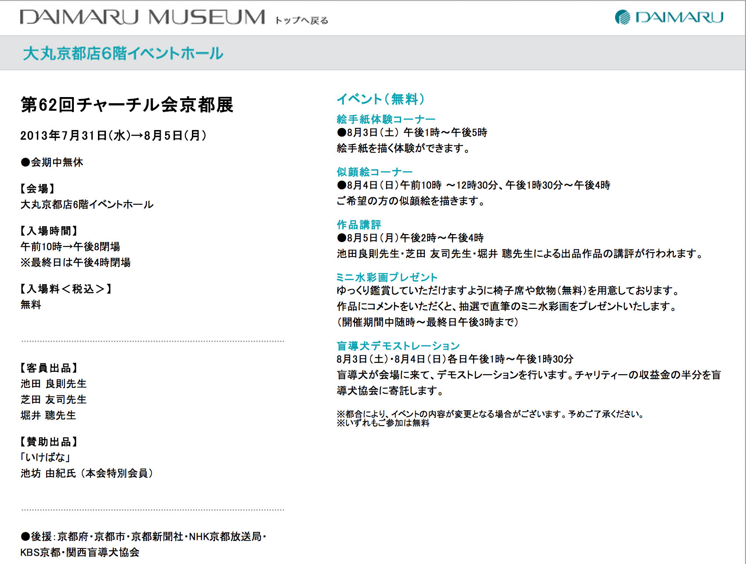Click the 【会場】 heading

pyautogui.click(x=37, y=188)
